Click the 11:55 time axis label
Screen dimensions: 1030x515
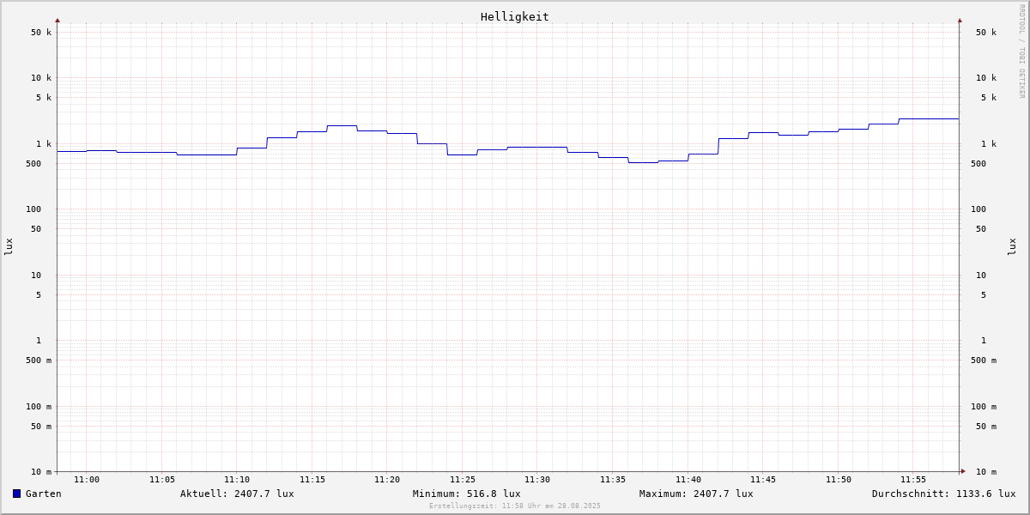point(913,480)
